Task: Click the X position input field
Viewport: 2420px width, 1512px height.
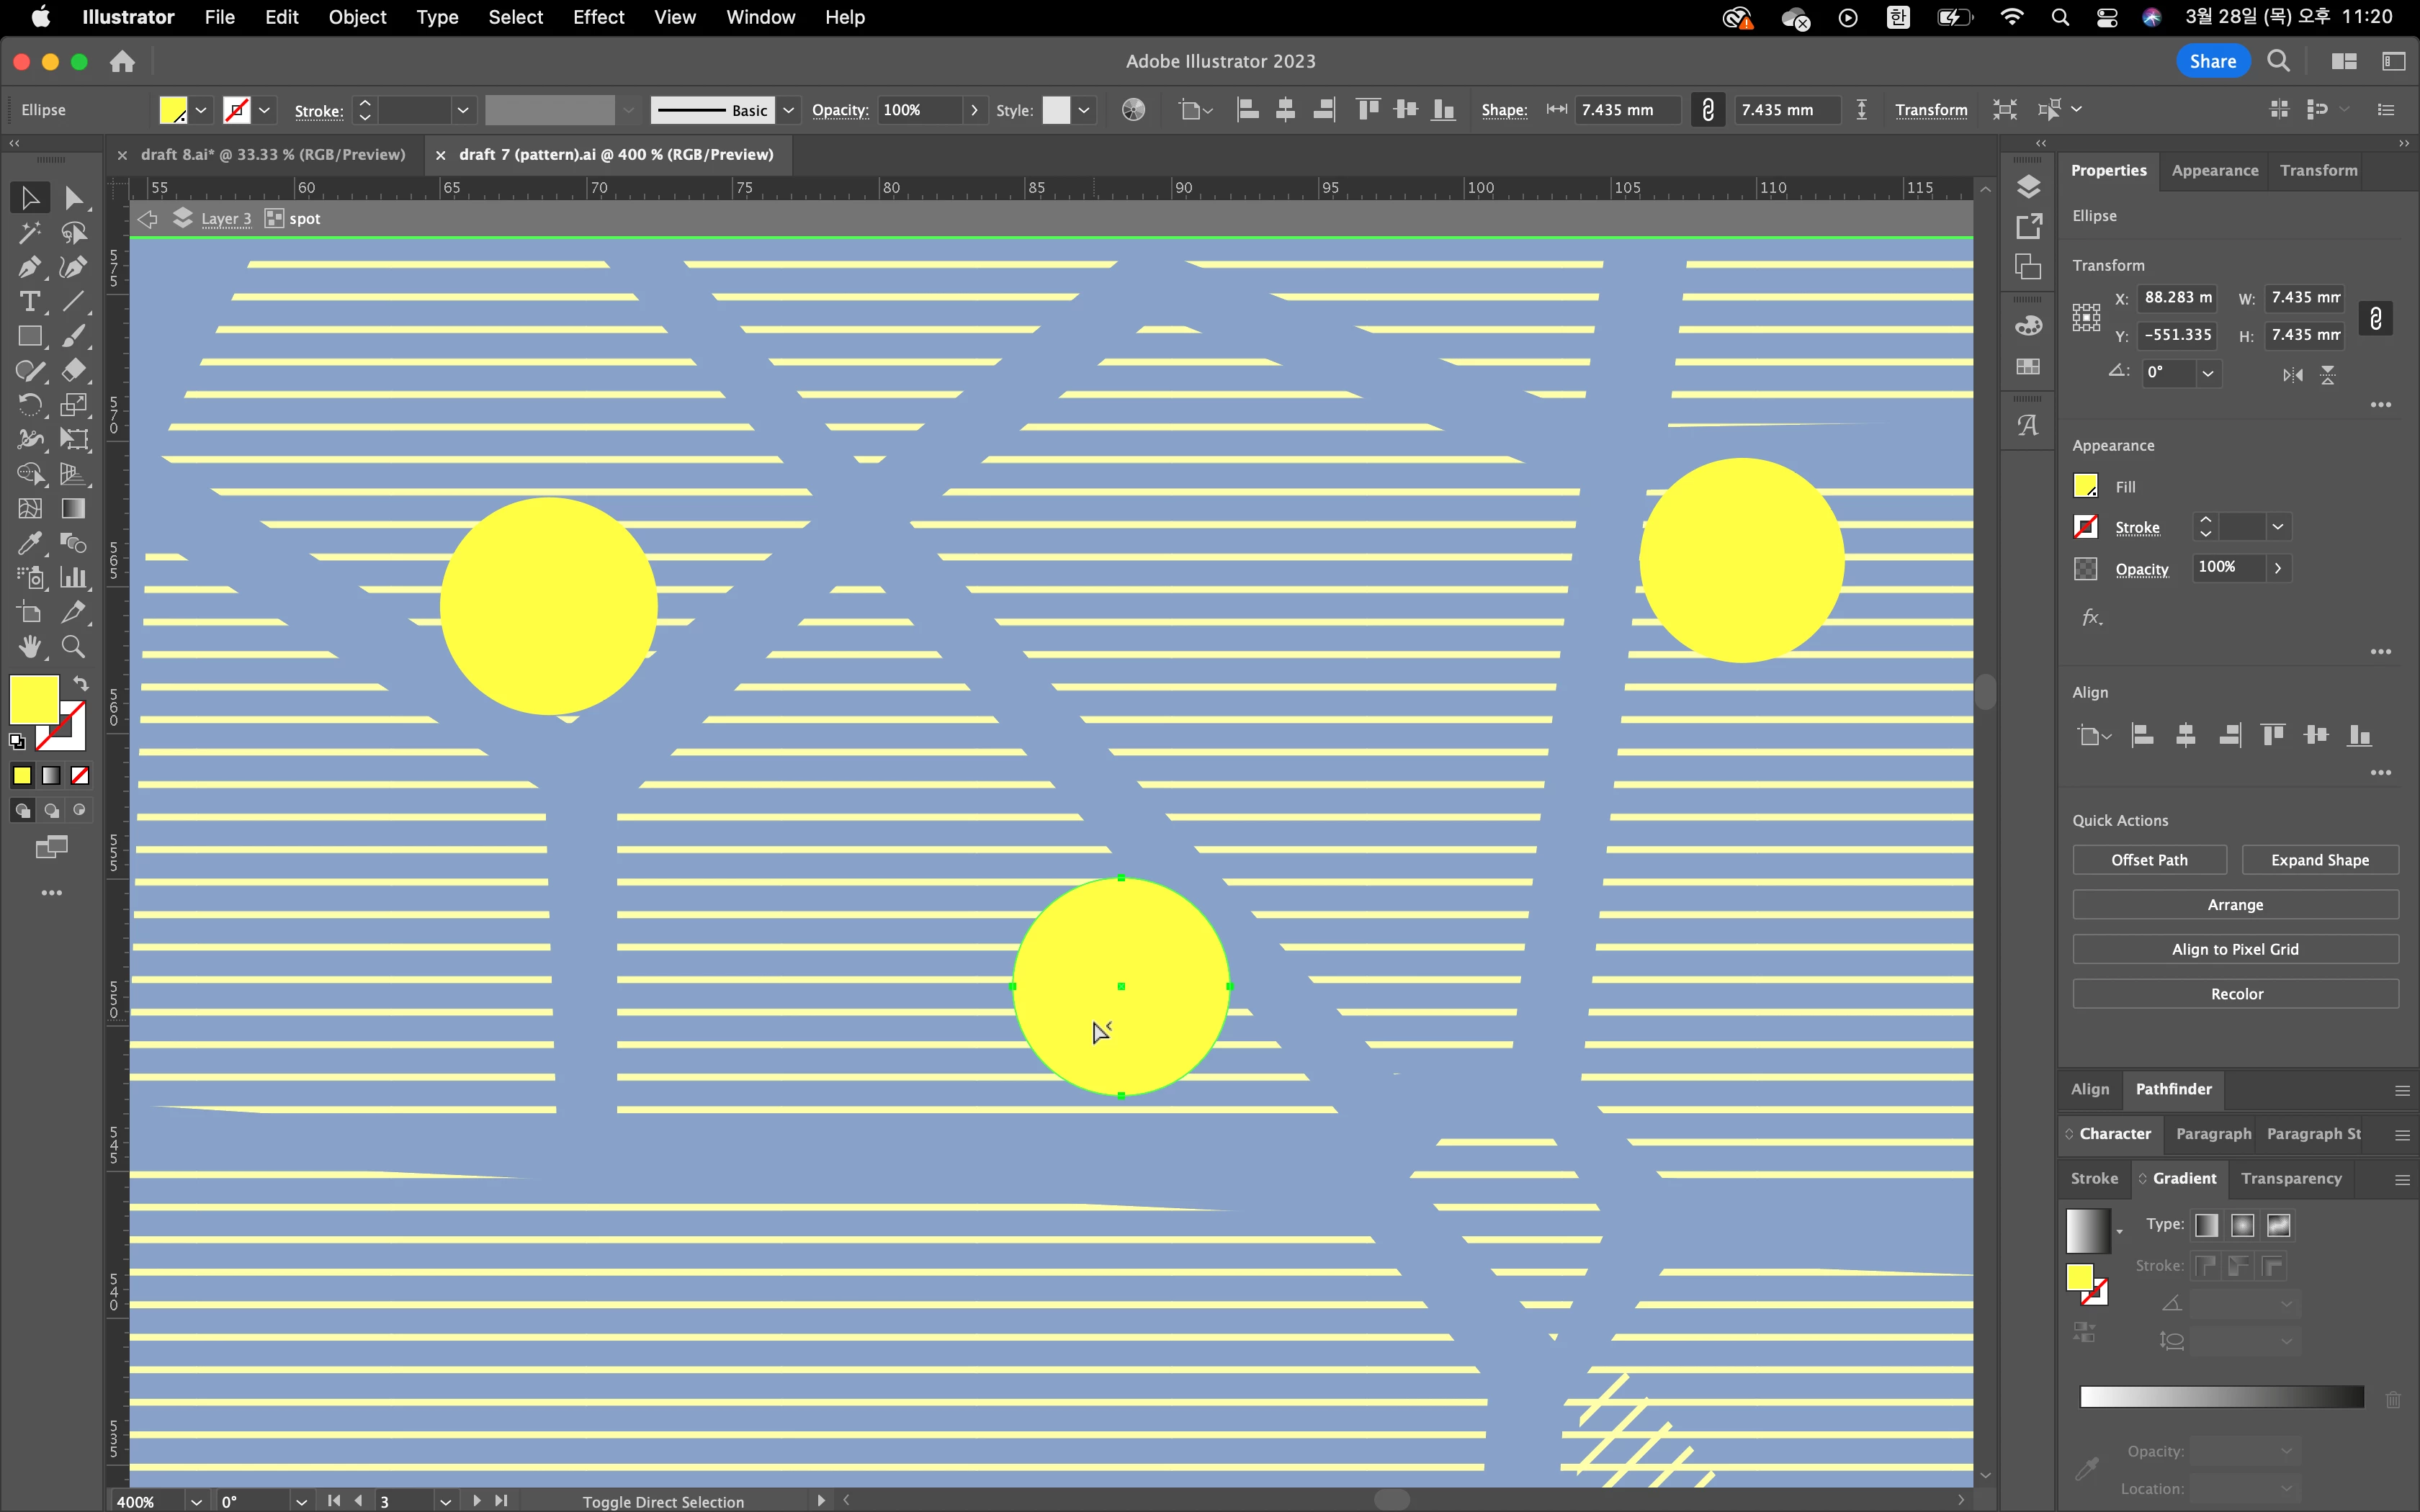Action: [x=2177, y=298]
